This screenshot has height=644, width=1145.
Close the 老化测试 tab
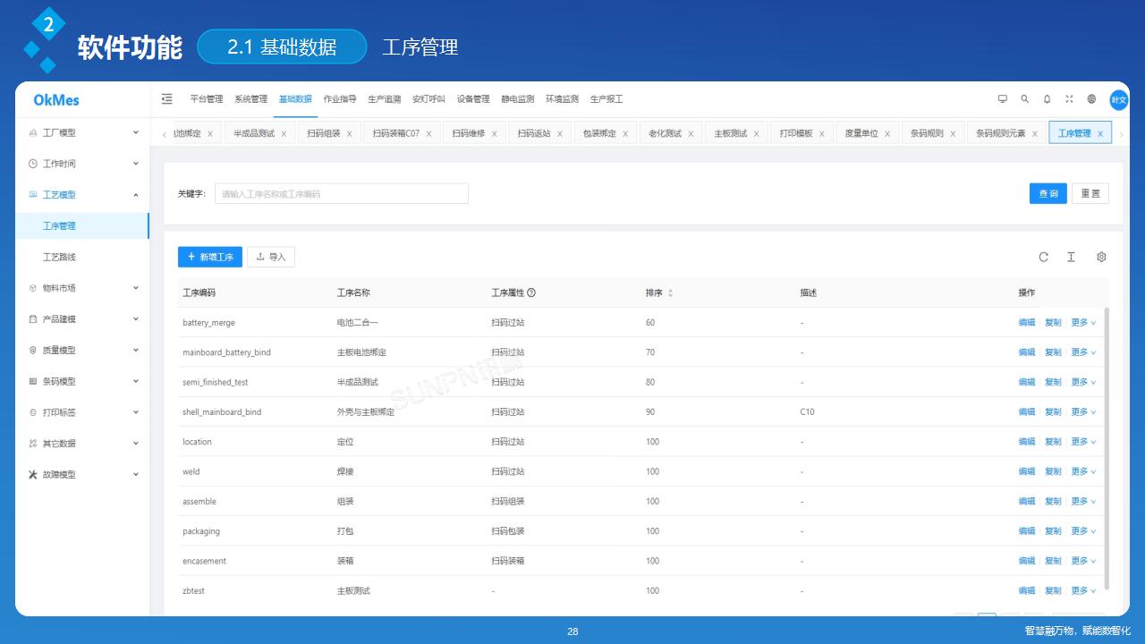[691, 133]
